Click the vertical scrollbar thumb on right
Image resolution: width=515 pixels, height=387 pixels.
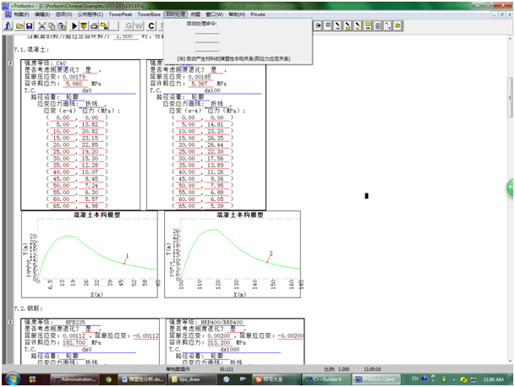(x=510, y=97)
